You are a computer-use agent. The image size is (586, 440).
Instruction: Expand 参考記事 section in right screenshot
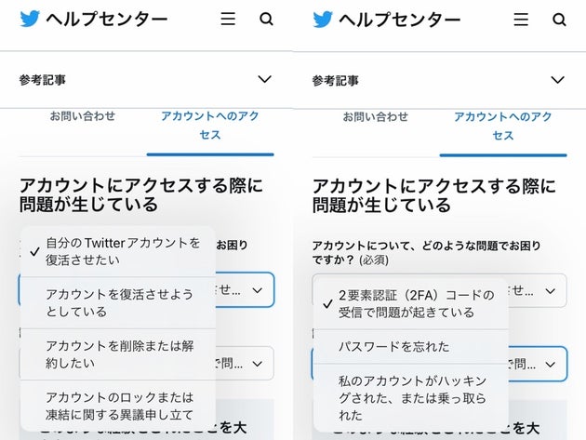tap(557, 80)
